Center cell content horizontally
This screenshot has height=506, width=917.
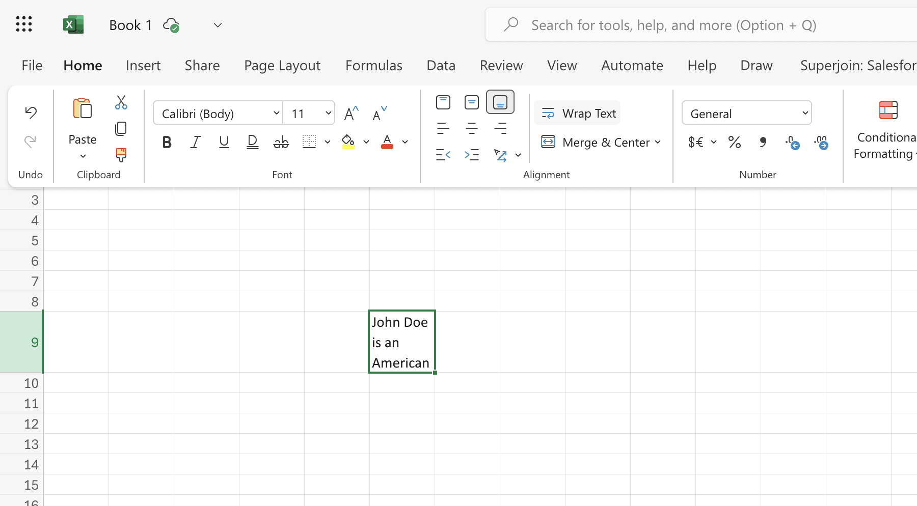[472, 128]
